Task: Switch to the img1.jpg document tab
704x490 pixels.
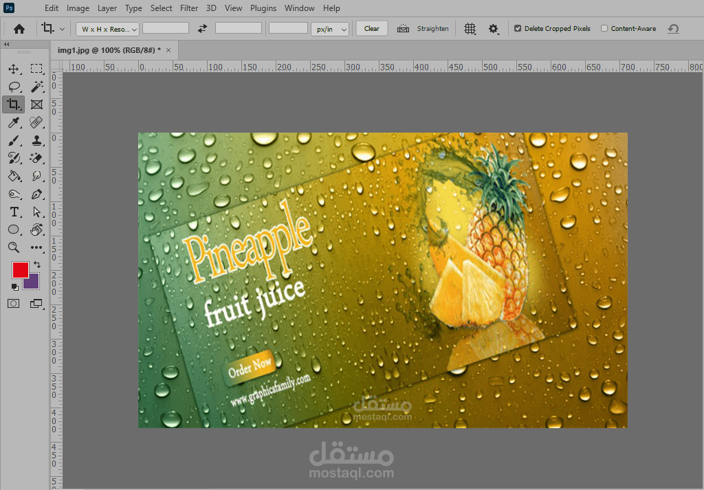Action: click(x=109, y=50)
